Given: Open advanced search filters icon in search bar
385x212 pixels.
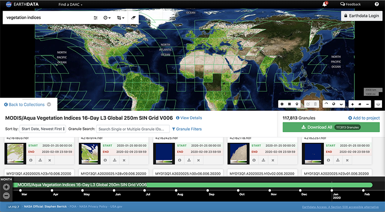Looking at the screenshot, I should pyautogui.click(x=95, y=17).
